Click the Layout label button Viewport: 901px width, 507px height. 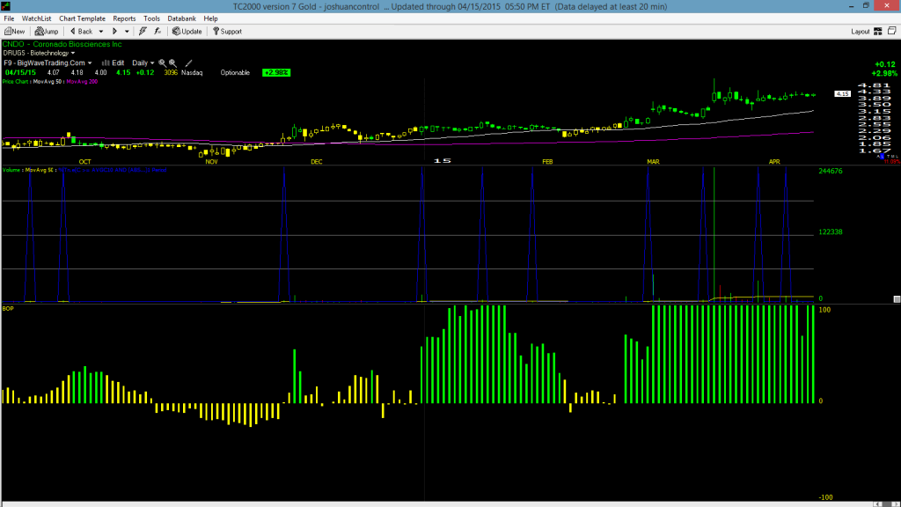[861, 32]
